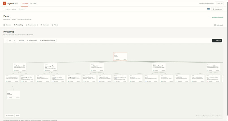228x121 pixels.
Task: Click the TuyDui logo icon
Action: click(5, 3)
